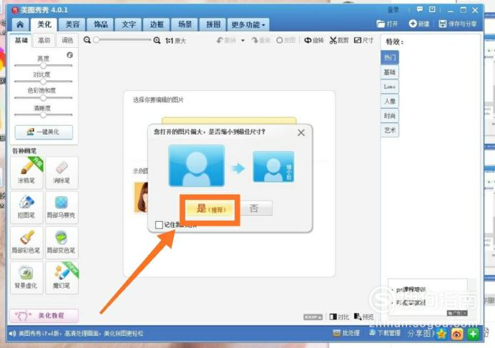Select the 魔幻笔 tool

tap(62, 278)
